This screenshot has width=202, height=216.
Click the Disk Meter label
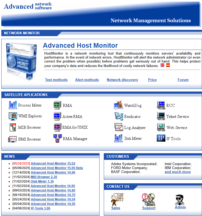[133, 138]
